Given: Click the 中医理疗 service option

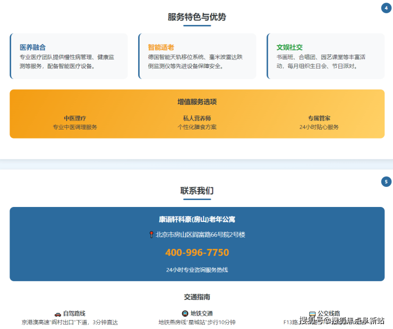Looking at the screenshot, I should coord(75,118).
